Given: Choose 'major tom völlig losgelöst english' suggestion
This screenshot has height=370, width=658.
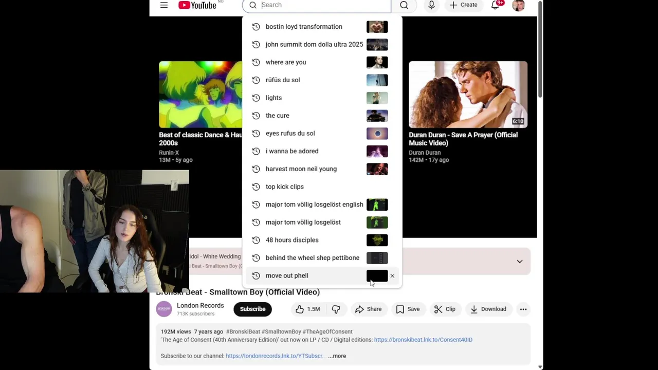Looking at the screenshot, I should [323, 205].
